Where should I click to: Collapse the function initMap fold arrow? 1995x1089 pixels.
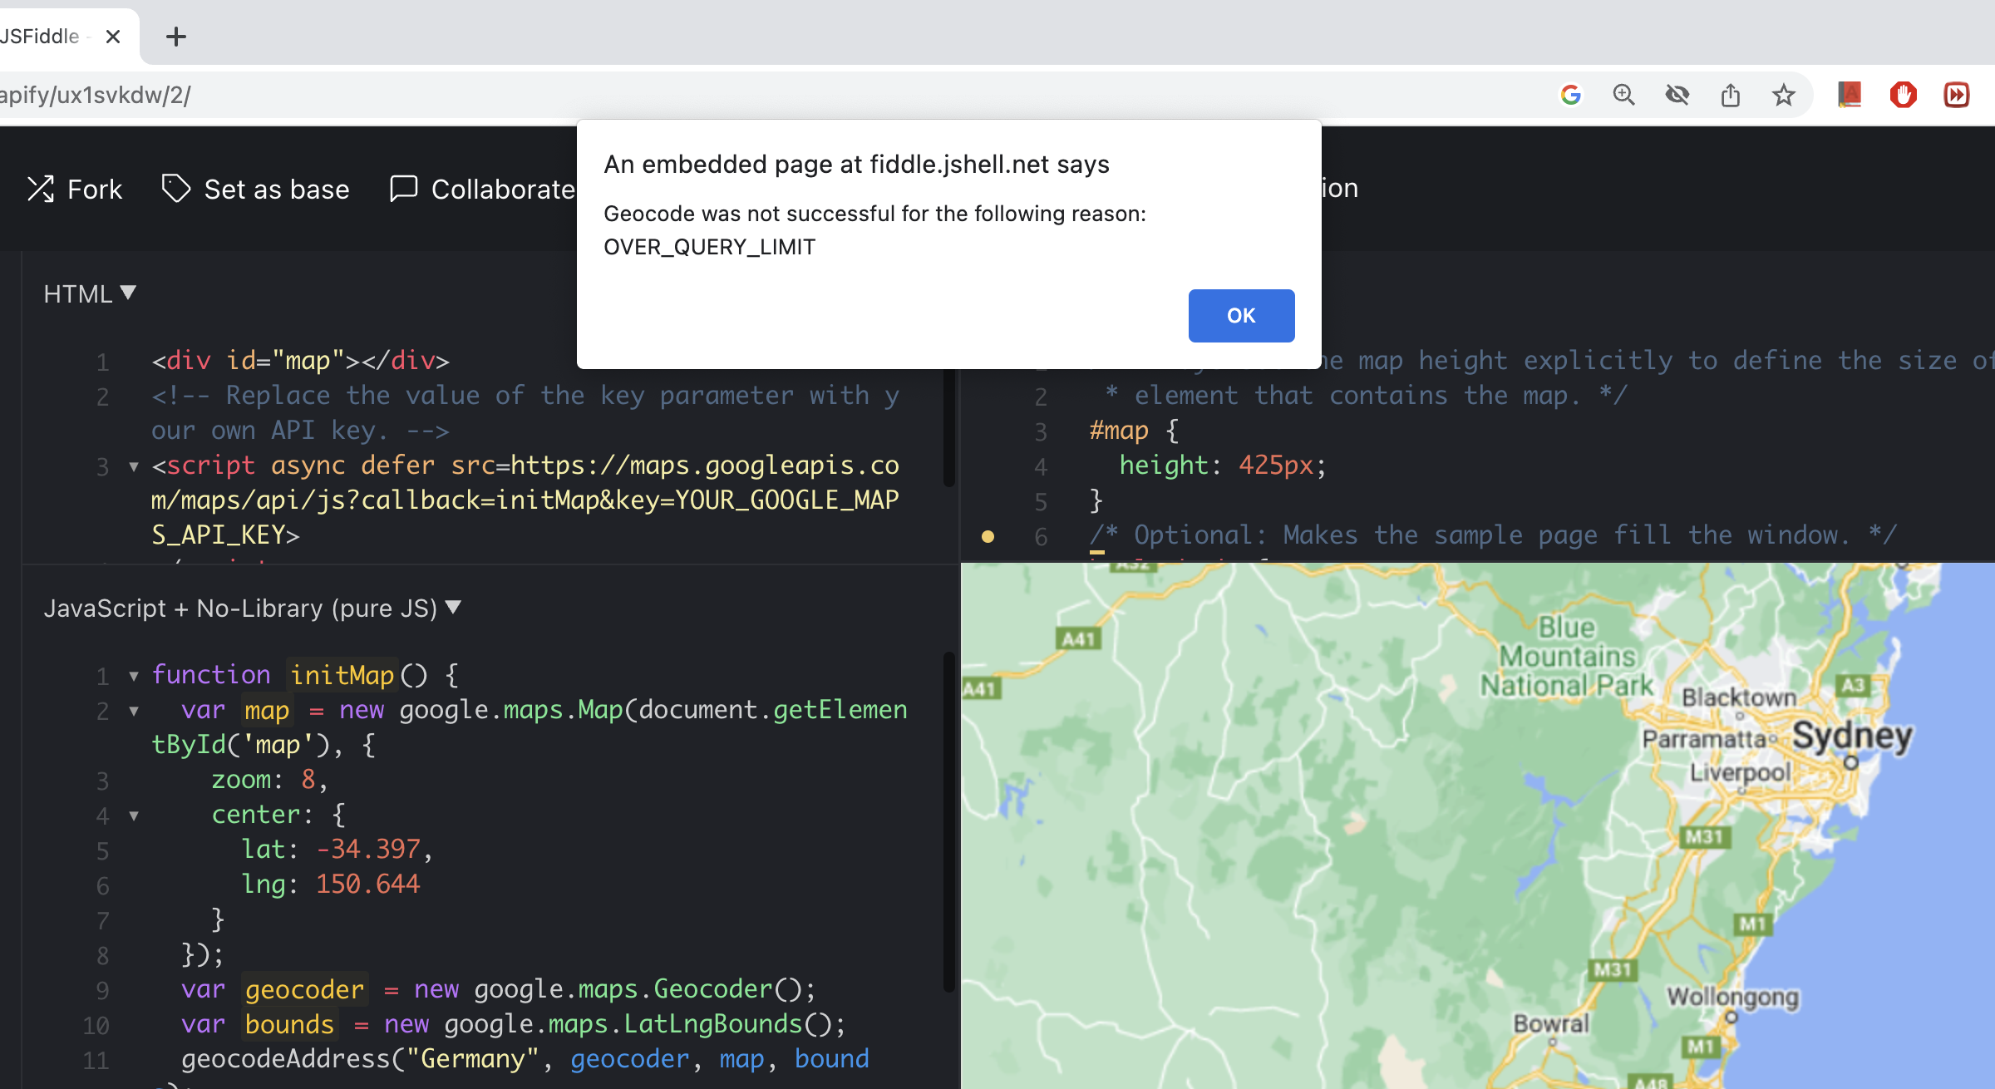133,676
